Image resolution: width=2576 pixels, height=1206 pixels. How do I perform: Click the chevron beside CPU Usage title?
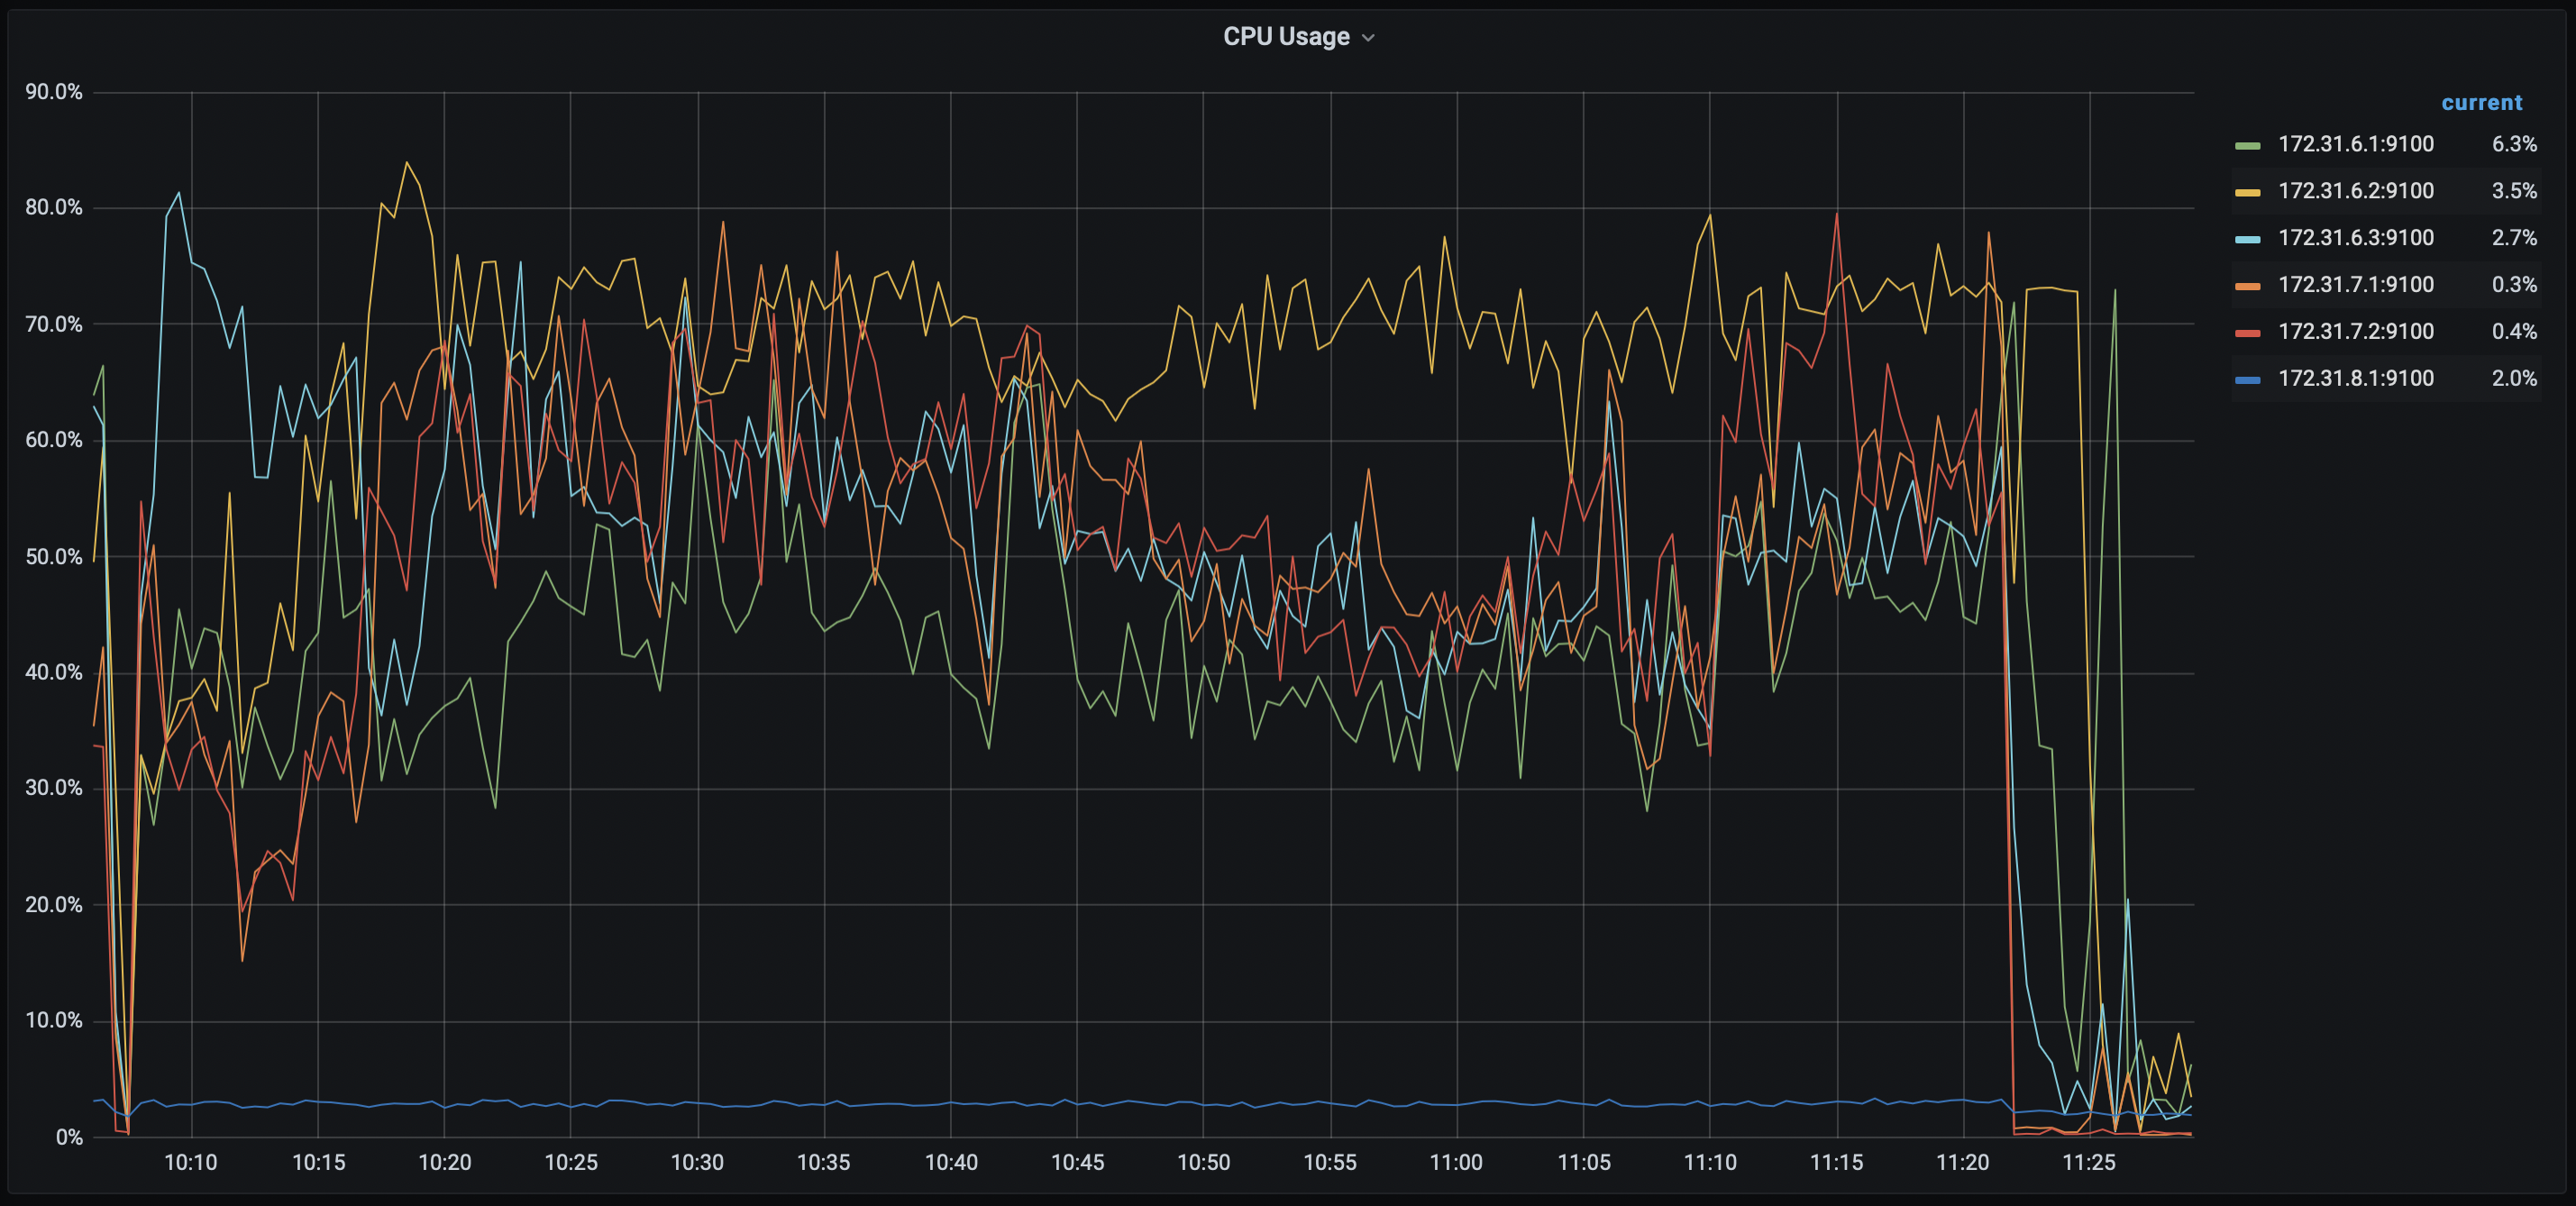pos(1369,38)
